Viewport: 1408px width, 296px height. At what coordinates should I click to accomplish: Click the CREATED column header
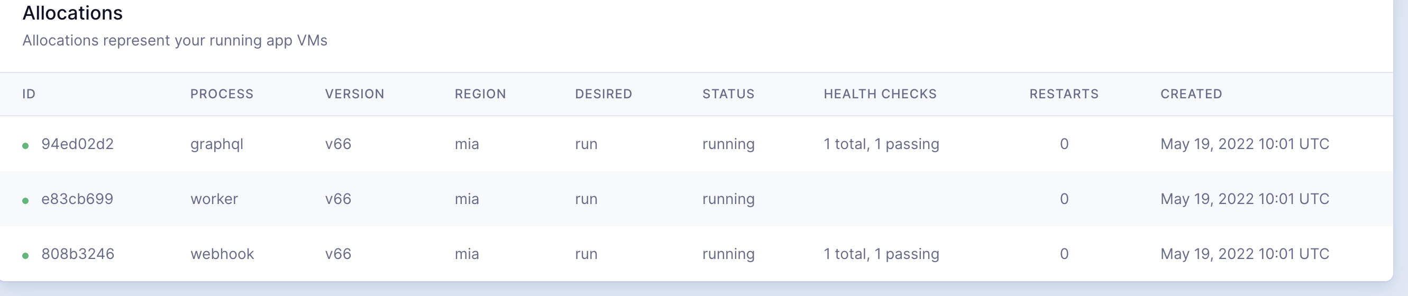[x=1192, y=94]
